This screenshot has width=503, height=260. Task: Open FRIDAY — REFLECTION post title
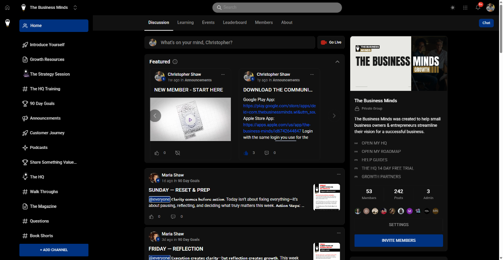pos(176,249)
